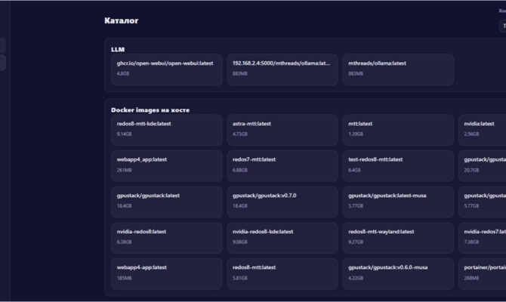
Task: Select the nvidia-redos8:latest image card
Action: (166, 237)
